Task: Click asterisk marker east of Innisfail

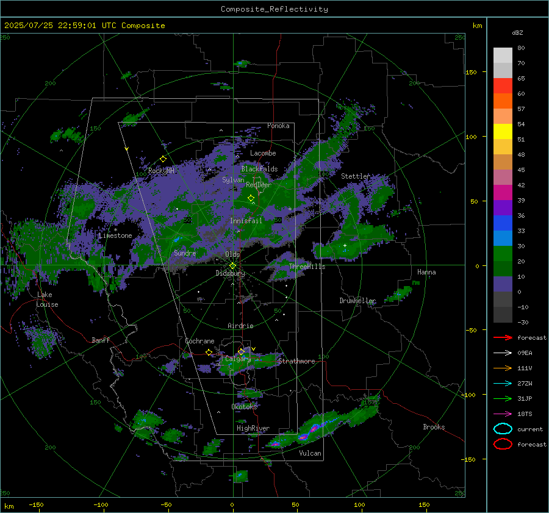Action: pos(290,209)
